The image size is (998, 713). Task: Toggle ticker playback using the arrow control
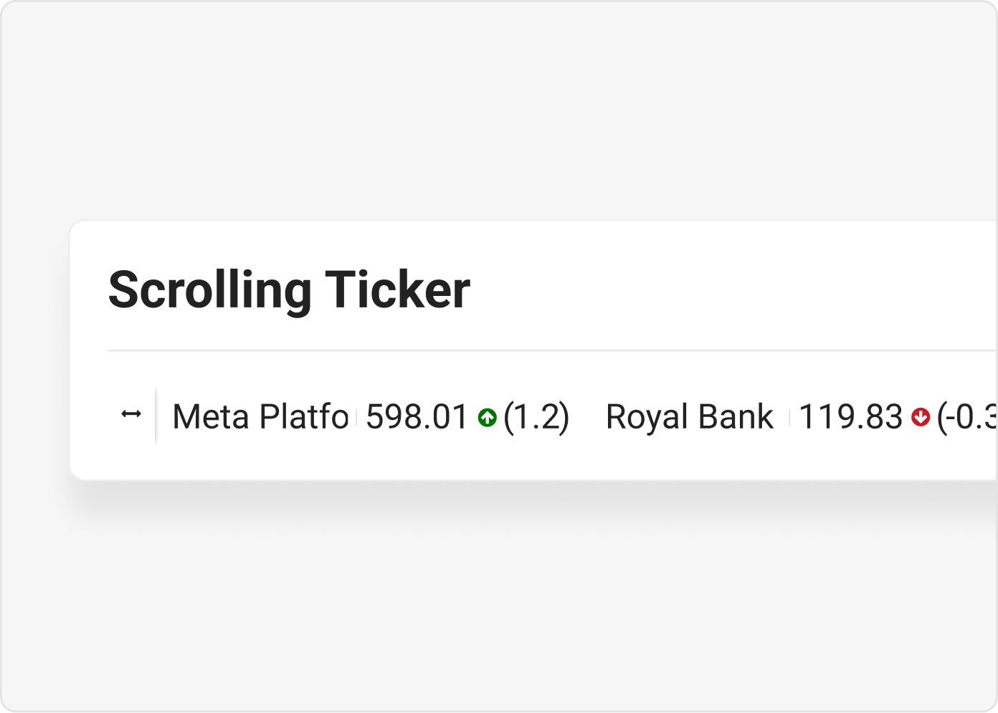[132, 414]
